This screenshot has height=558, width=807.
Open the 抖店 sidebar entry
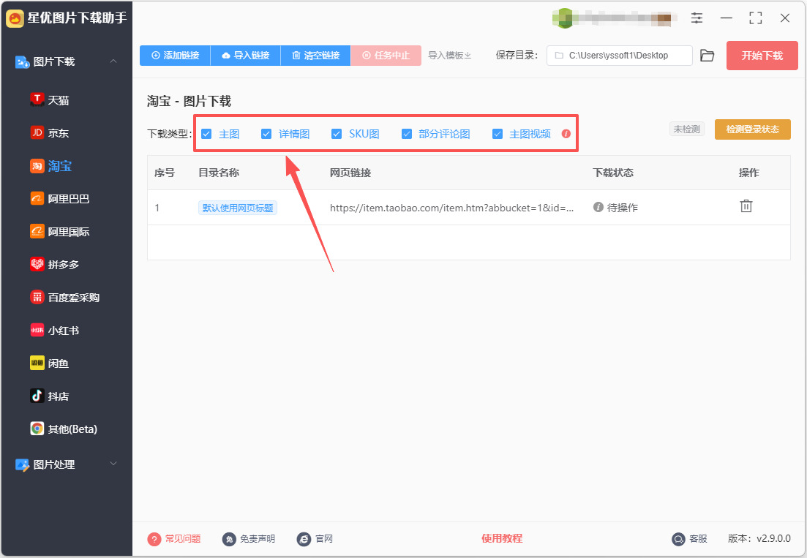50,396
